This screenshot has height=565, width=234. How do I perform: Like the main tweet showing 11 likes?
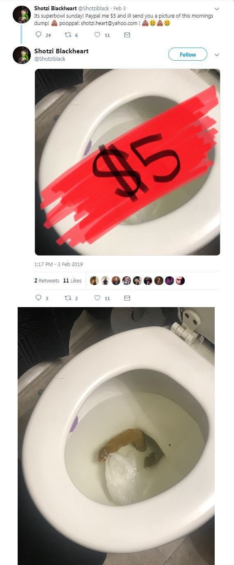pos(97,298)
